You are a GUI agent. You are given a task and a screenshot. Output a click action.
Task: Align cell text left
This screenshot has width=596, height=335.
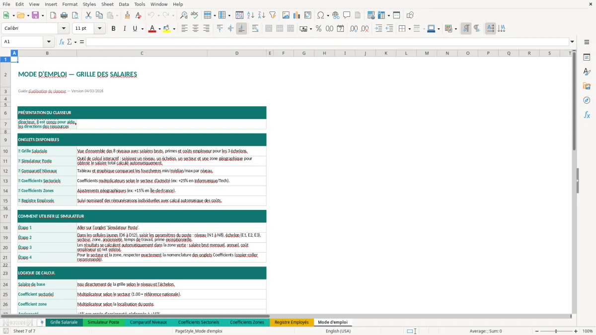(x=184, y=29)
